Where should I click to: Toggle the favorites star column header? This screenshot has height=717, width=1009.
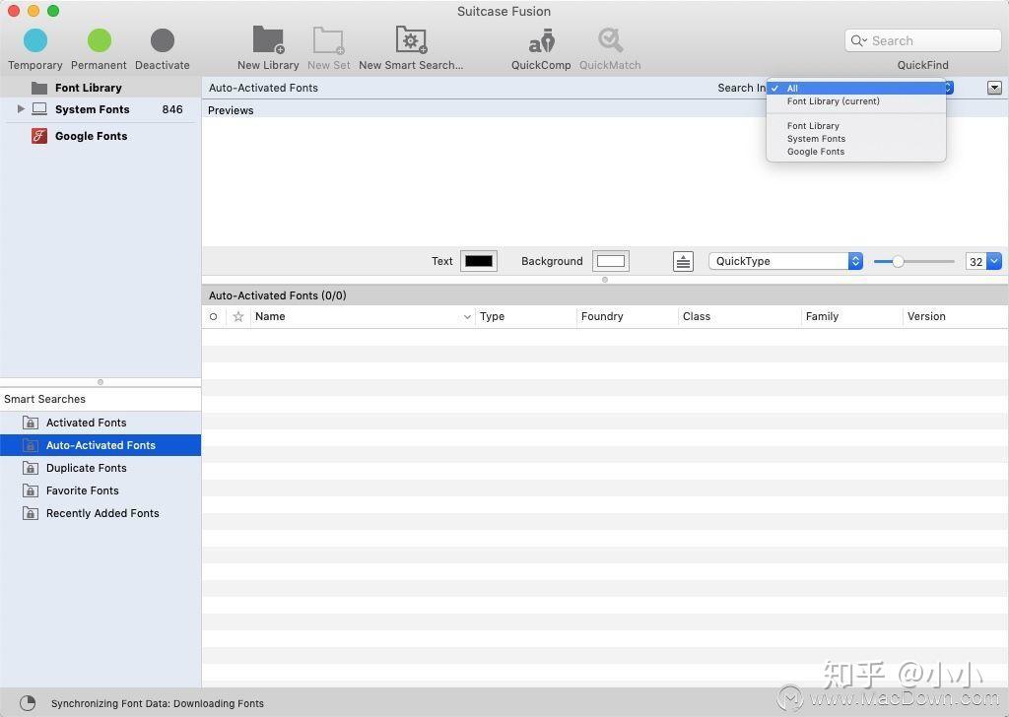[x=237, y=316]
